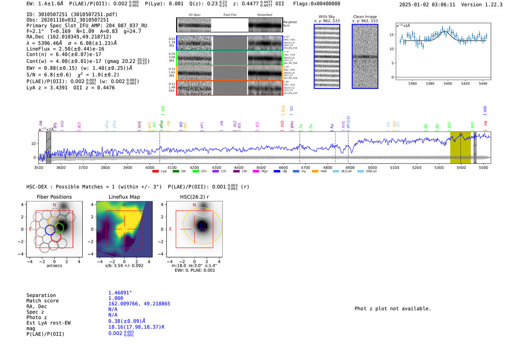Click the Separation value 1.46891"
Viewport: 529px width, 360px height.
(x=120, y=293)
